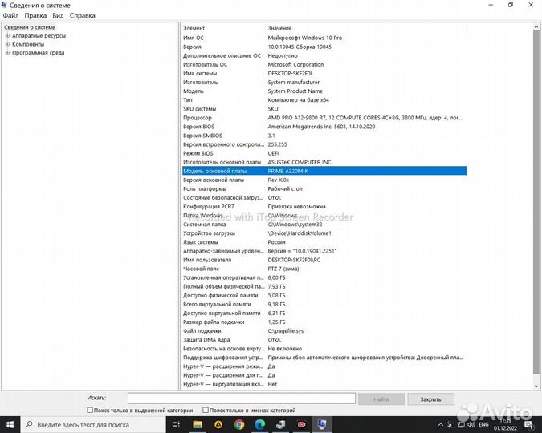Select the Защита DMA ядра row
This screenshot has width=542, height=433.
pyautogui.click(x=324, y=340)
